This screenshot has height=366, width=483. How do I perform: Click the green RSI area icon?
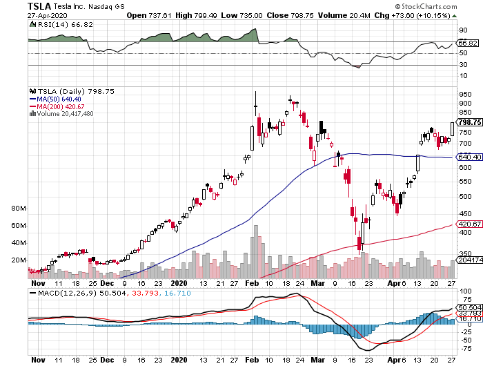pos(32,24)
